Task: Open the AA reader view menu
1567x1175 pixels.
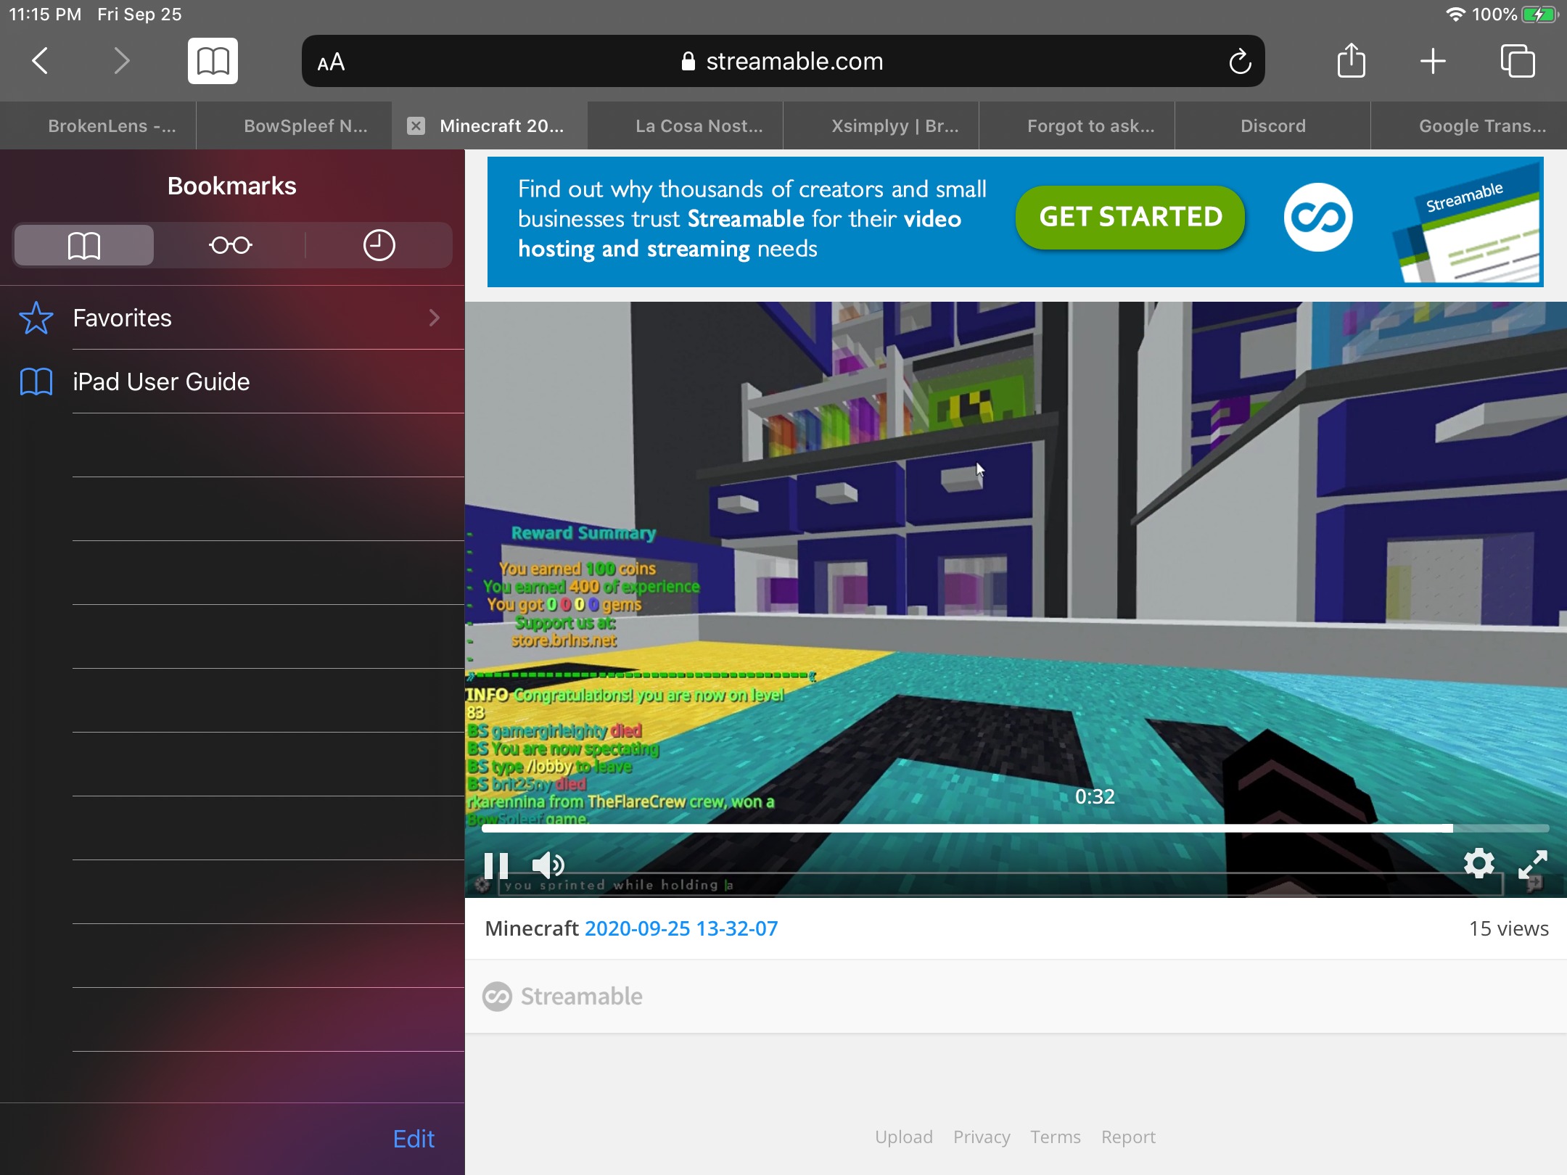Action: (331, 62)
